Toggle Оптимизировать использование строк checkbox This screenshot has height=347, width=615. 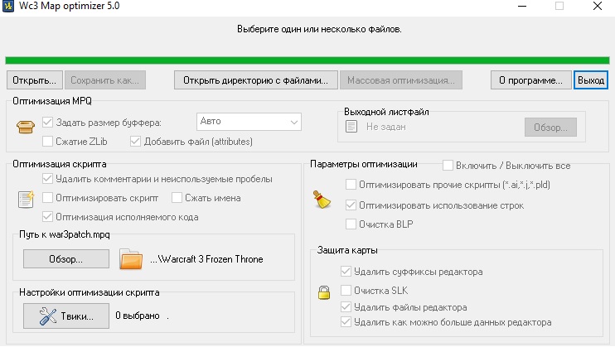pos(351,205)
